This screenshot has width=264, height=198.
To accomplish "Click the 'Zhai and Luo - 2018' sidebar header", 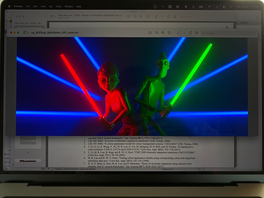I will point(28,23).
